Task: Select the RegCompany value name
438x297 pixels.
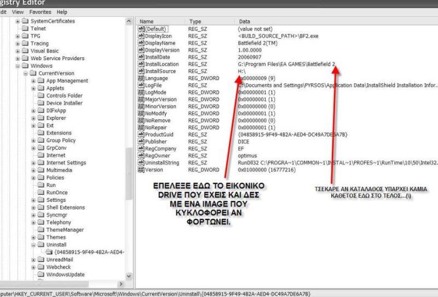Action: 160,149
